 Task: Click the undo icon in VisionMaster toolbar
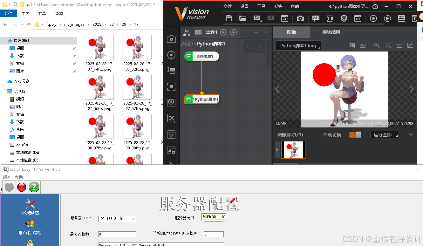(x=257, y=18)
